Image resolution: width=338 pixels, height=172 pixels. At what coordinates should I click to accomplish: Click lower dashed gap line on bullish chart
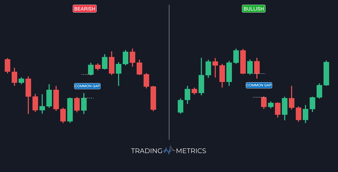coord(256,97)
